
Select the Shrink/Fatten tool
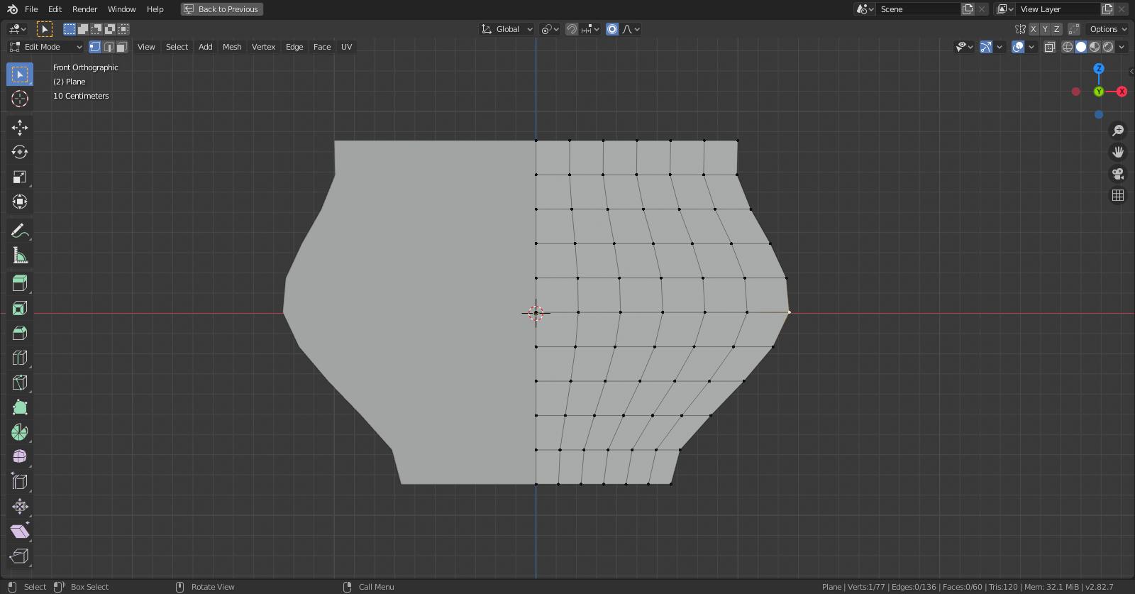click(20, 507)
